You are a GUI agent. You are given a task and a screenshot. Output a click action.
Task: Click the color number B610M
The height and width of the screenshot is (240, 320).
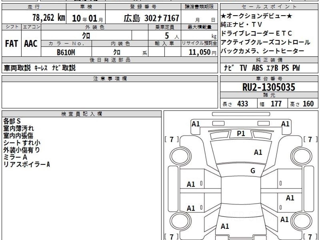66,52
